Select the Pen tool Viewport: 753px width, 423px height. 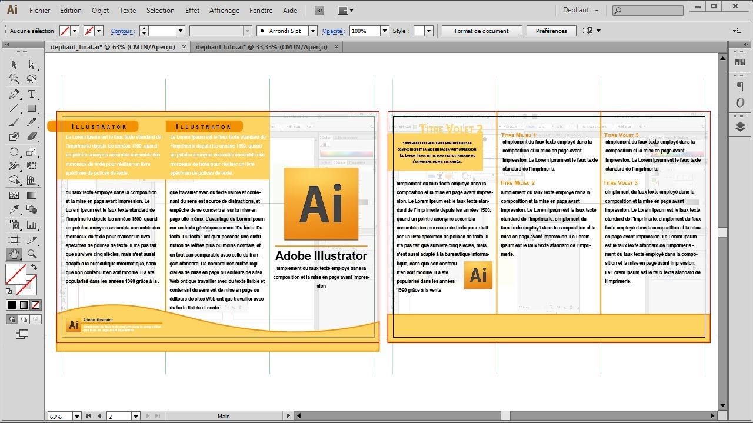click(x=14, y=94)
